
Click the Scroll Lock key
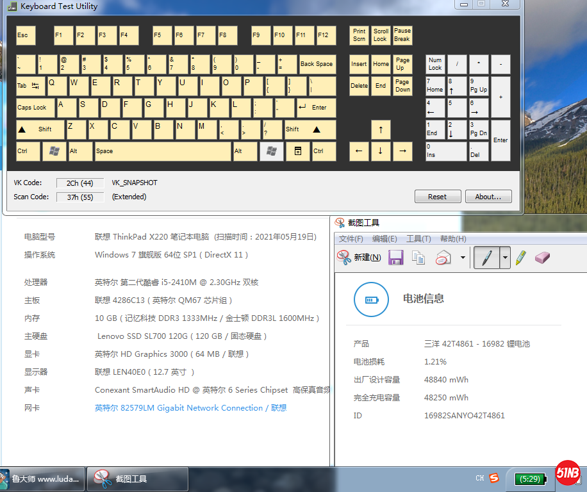point(381,35)
